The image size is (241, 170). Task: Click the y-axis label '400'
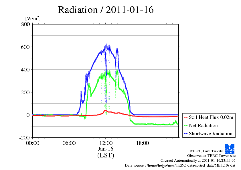(x=25, y=70)
